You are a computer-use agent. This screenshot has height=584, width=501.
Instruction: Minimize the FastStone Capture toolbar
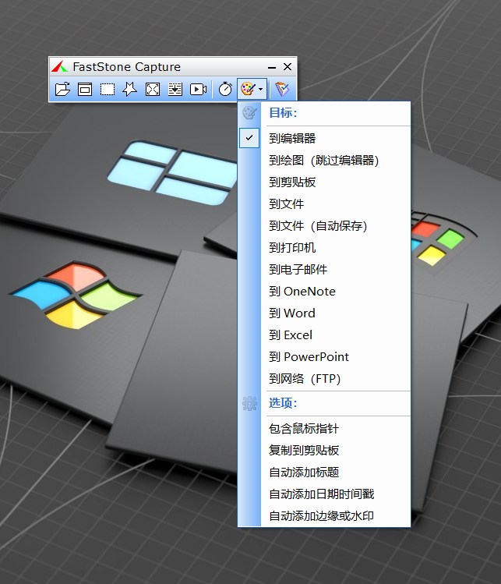[x=272, y=67]
